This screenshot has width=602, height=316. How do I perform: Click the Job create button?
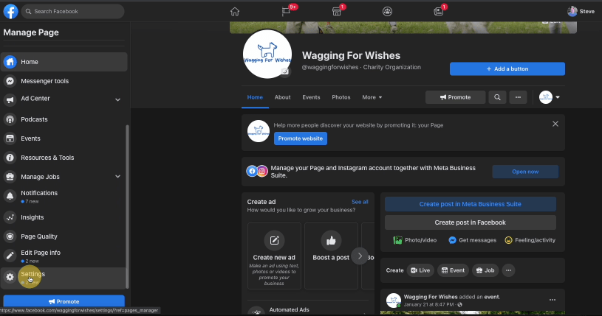coord(485,270)
